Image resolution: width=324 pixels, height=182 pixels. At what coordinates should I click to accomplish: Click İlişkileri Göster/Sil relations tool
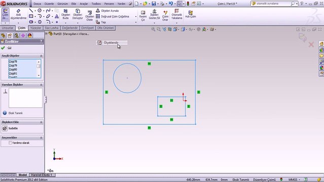[x=154, y=14]
